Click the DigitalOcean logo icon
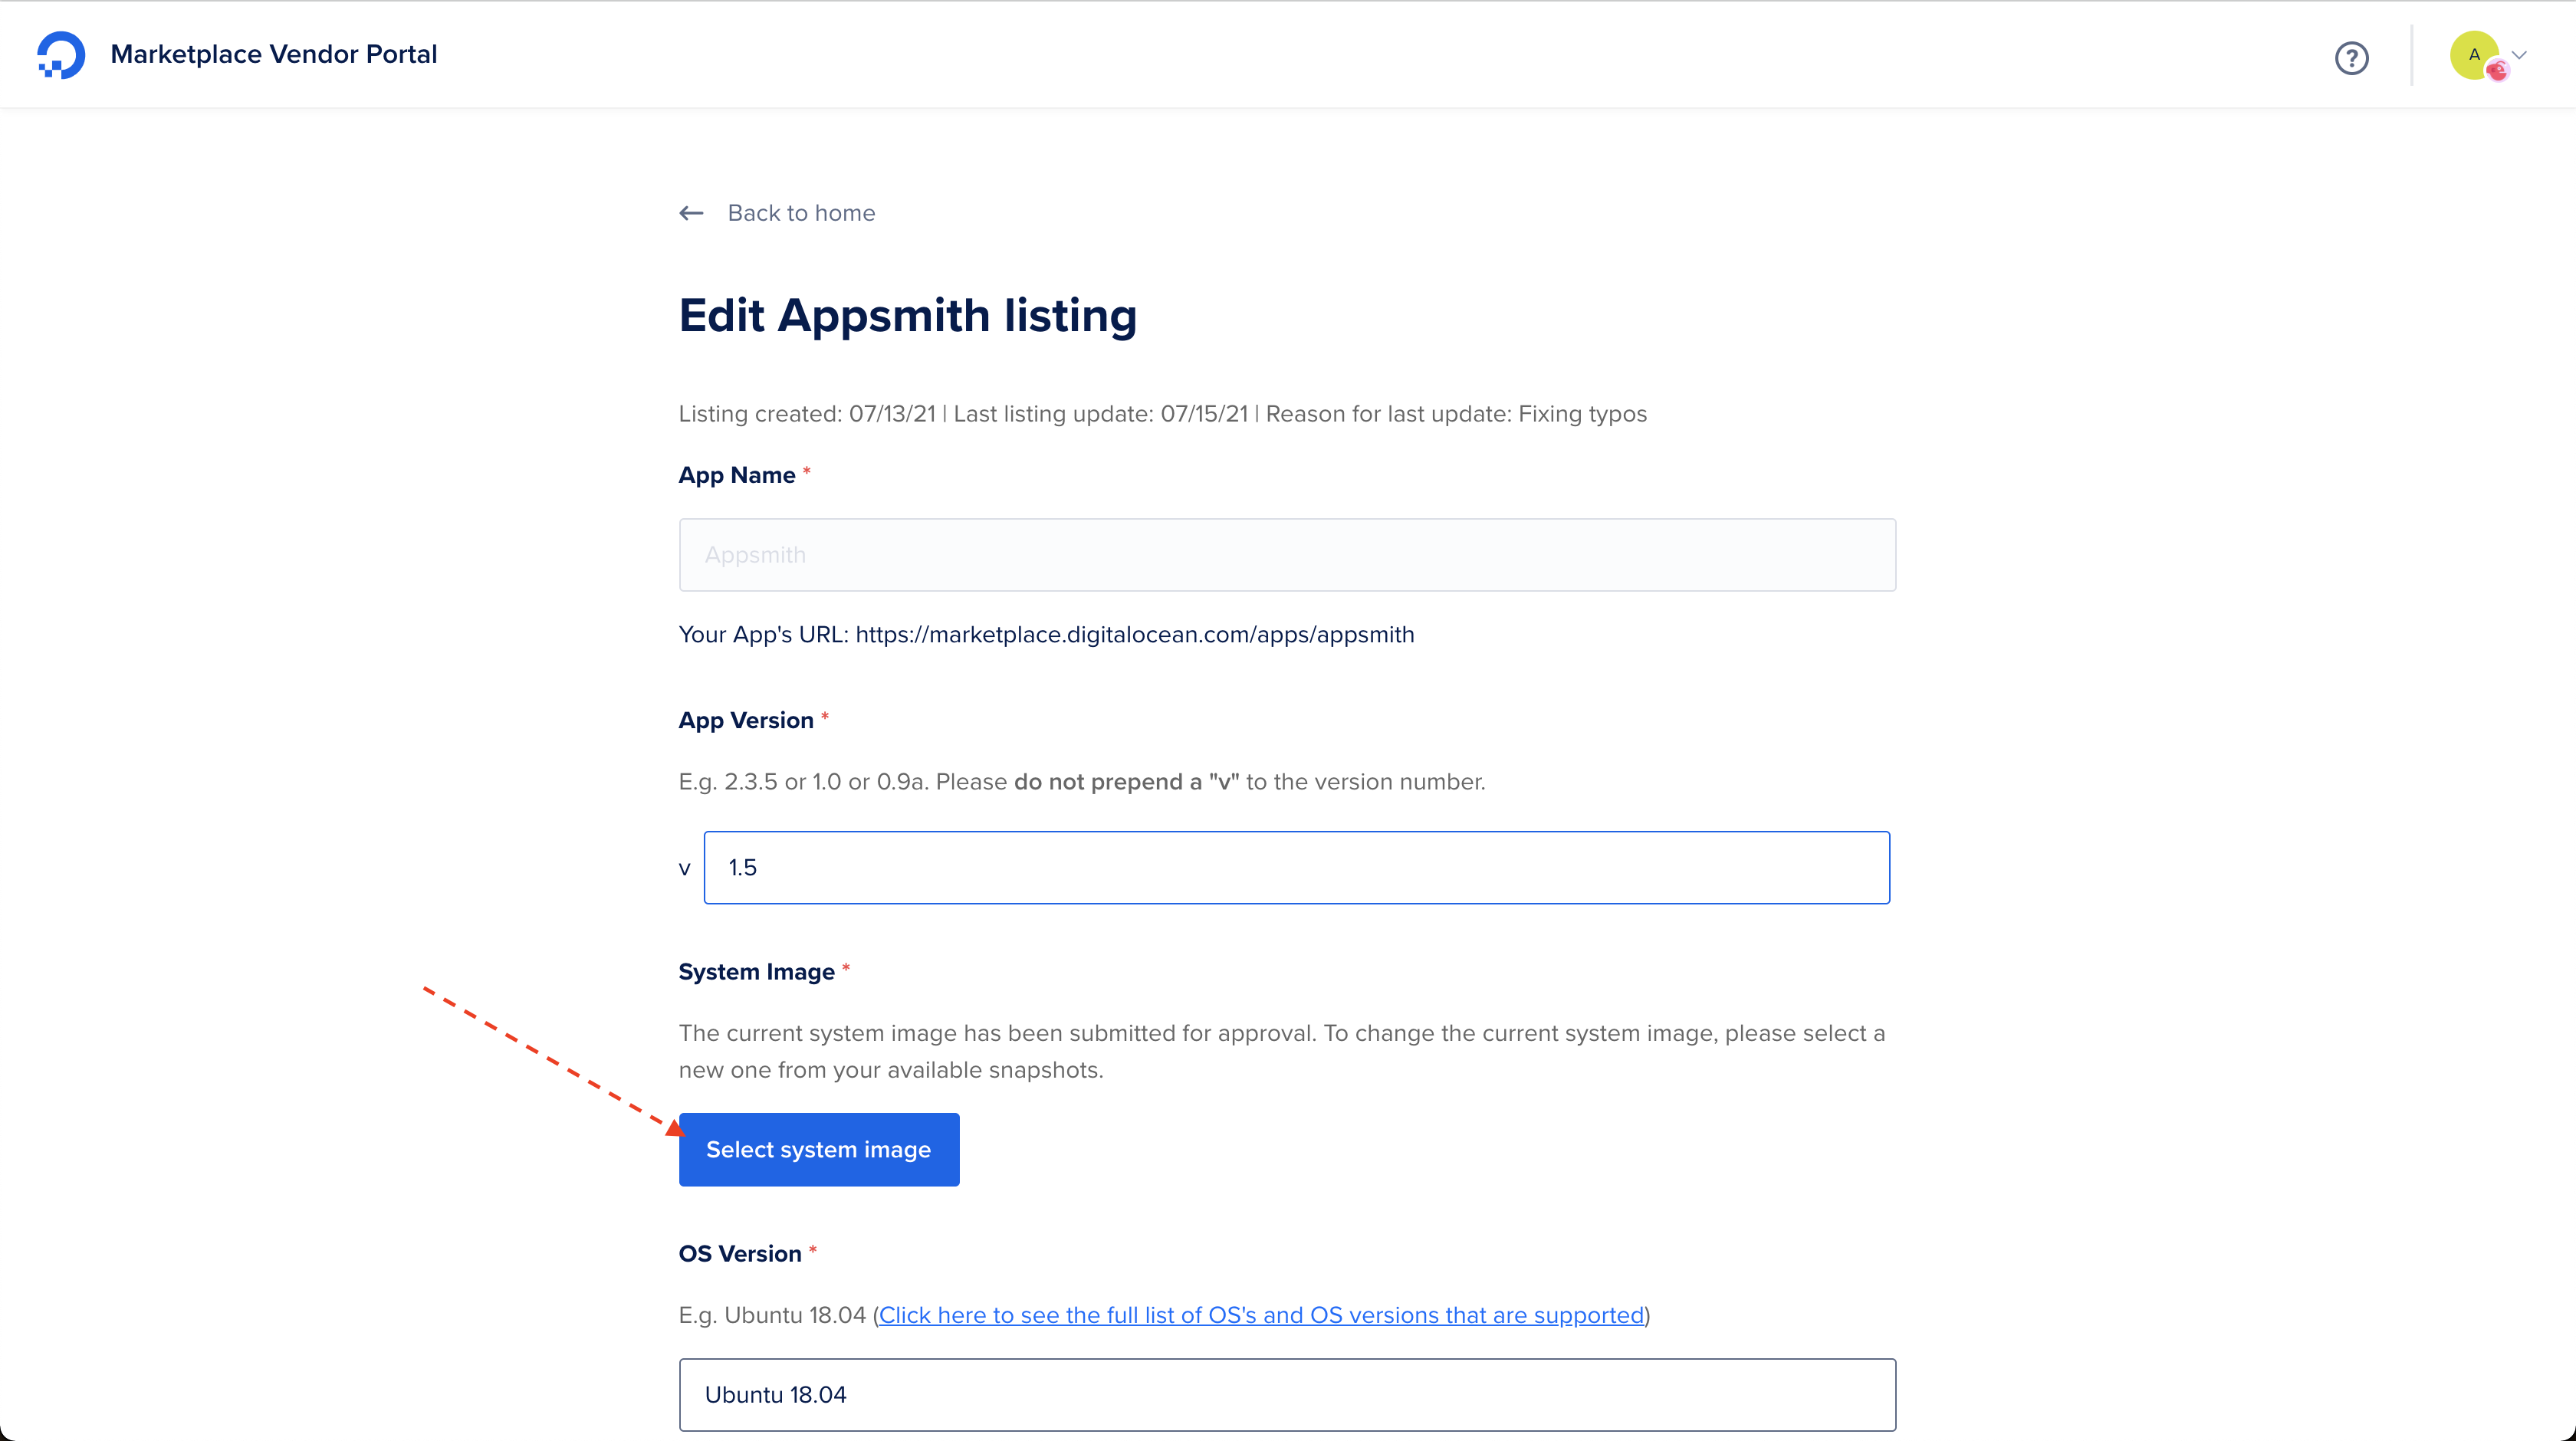2576x1441 pixels. (x=60, y=55)
